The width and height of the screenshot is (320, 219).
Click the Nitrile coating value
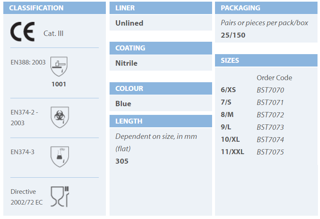(x=127, y=63)
